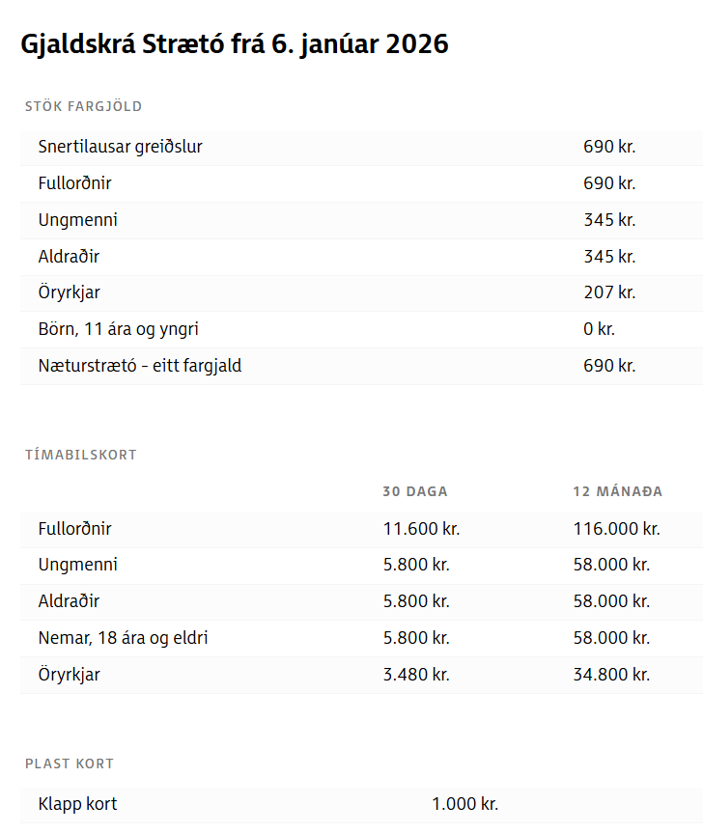Click the 12 MÁNAÐA column header
703x833 pixels.
point(617,491)
